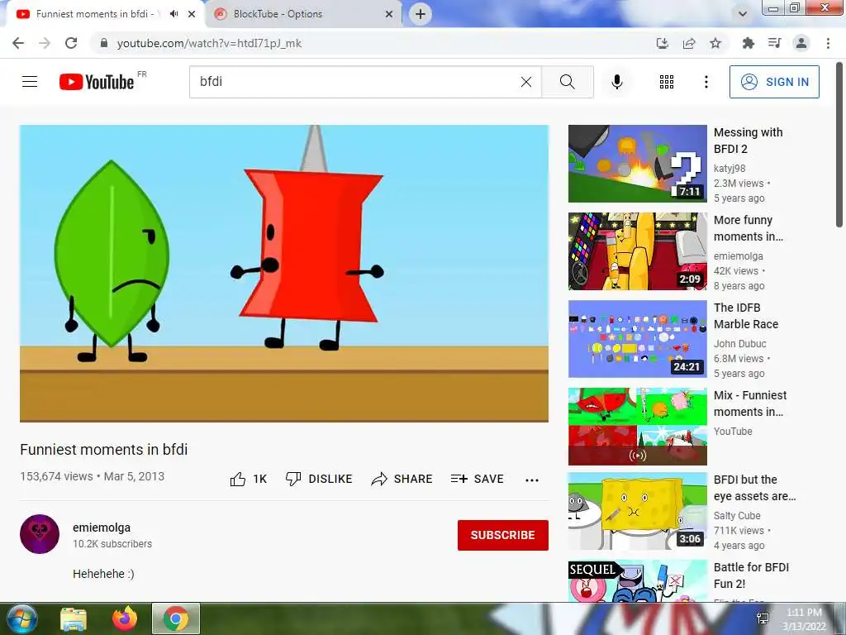Click the address bar URL

209,43
